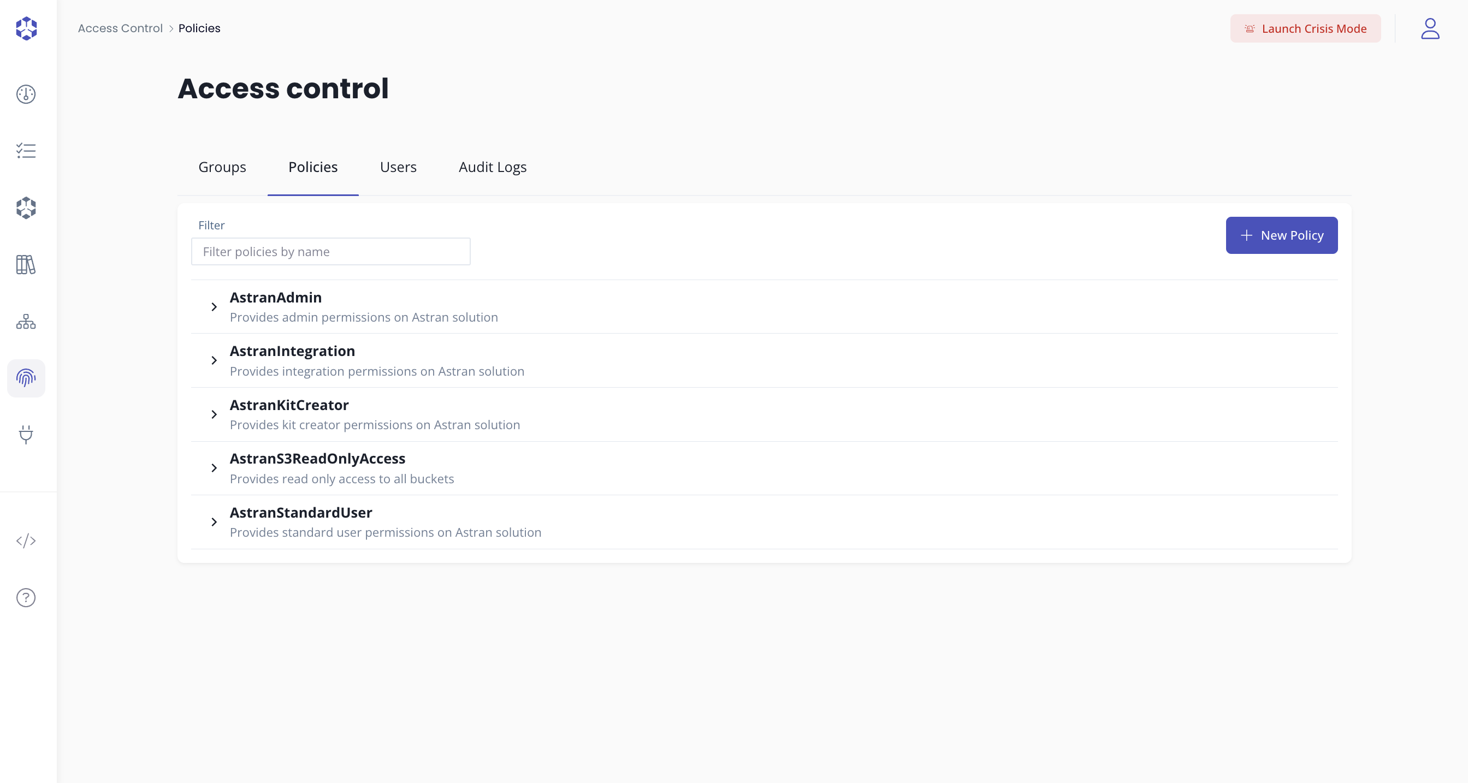The image size is (1468, 783).
Task: Expand the AstranS3ReadOnlyAccess policy chevron
Action: 214,468
